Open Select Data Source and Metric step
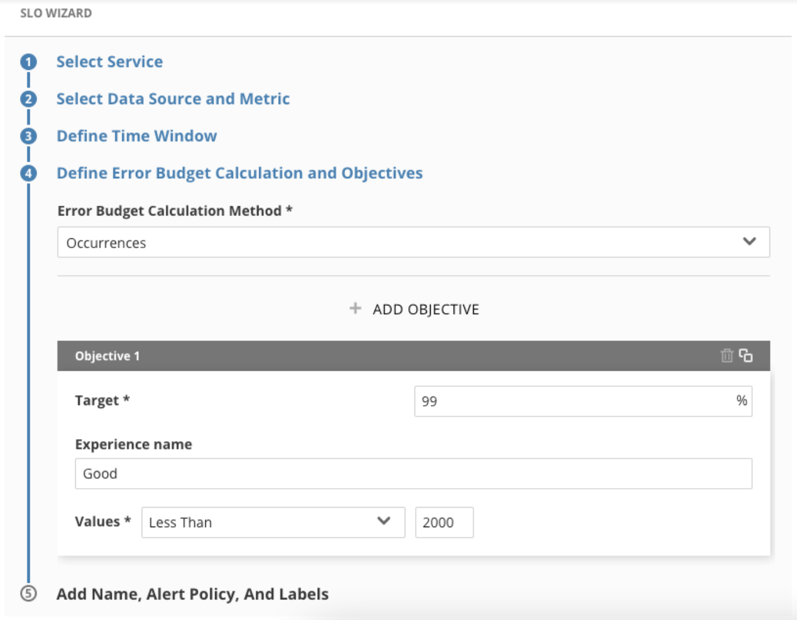Image resolution: width=797 pixels, height=620 pixels. tap(173, 99)
